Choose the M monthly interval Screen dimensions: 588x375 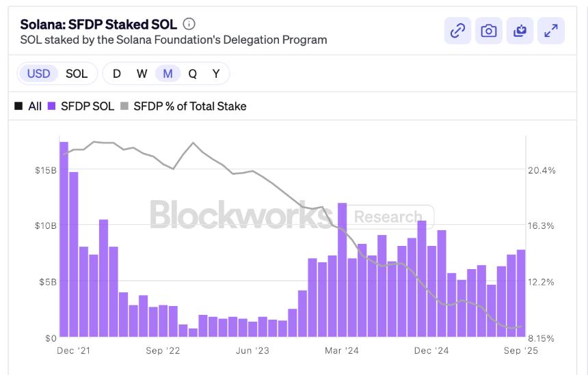pyautogui.click(x=168, y=74)
